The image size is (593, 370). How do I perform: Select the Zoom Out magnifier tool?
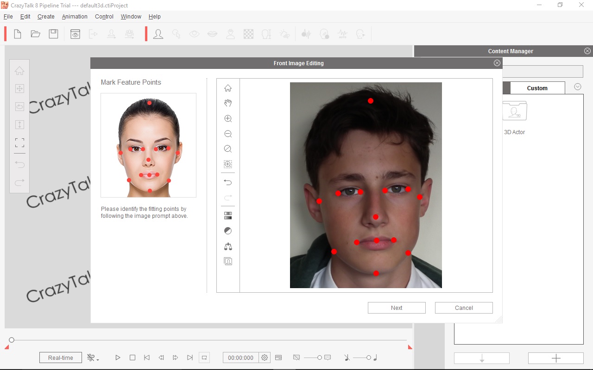[228, 134]
